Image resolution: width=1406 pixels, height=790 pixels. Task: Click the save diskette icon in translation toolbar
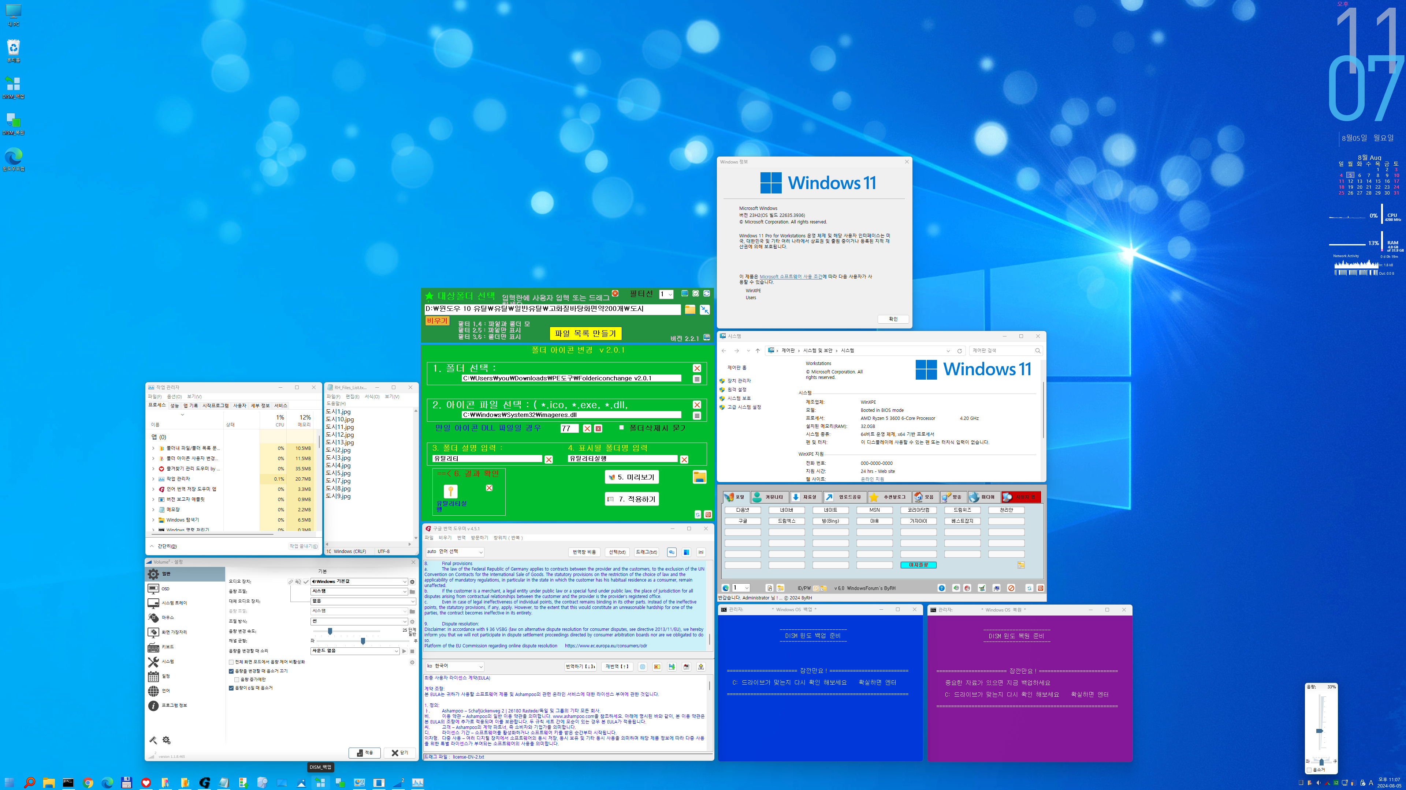click(672, 667)
